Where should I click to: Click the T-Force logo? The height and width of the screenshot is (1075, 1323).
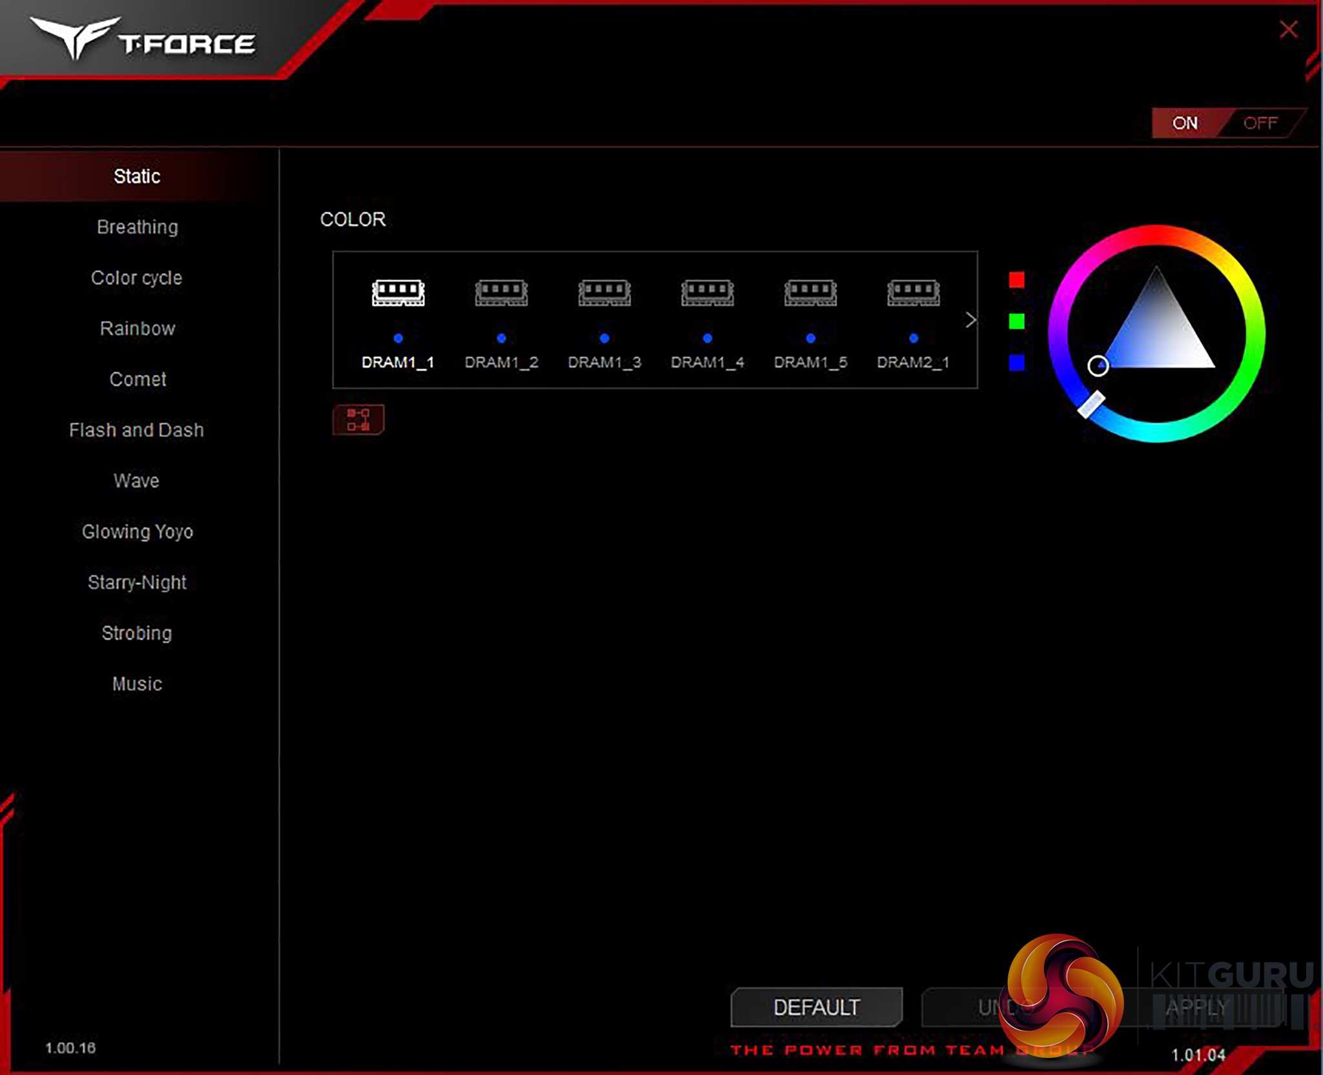(x=143, y=40)
